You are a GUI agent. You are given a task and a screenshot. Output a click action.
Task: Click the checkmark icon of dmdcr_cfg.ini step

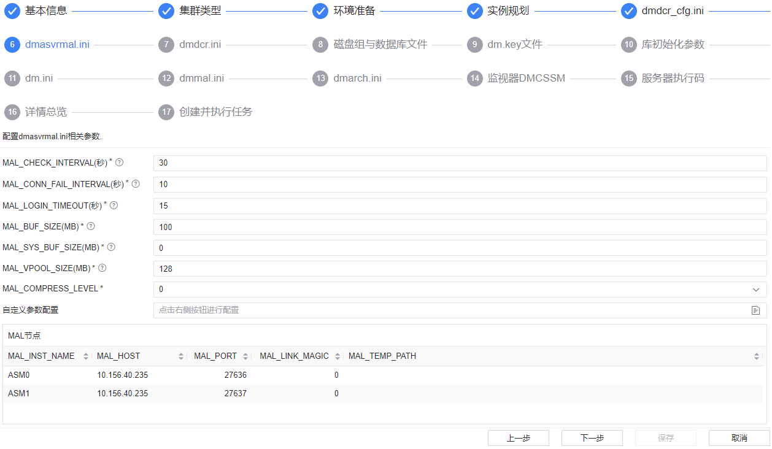click(x=629, y=11)
